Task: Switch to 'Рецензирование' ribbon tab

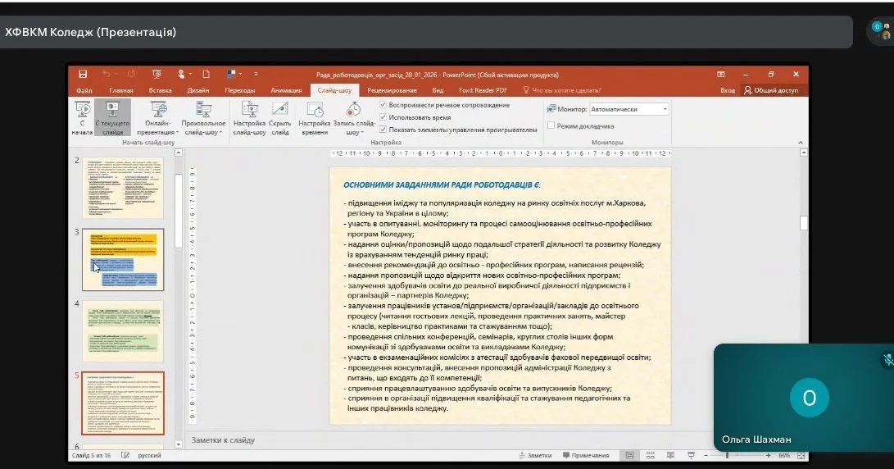Action: pyautogui.click(x=392, y=90)
